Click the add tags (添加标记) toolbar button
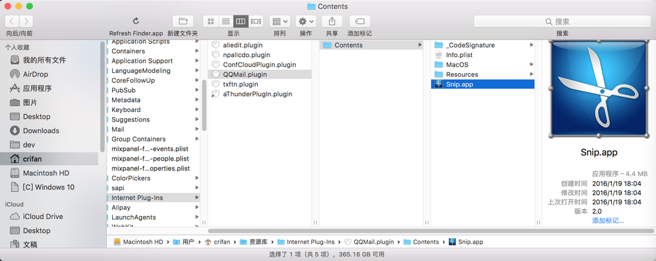Screen dimensions: 656x261 click(x=360, y=21)
